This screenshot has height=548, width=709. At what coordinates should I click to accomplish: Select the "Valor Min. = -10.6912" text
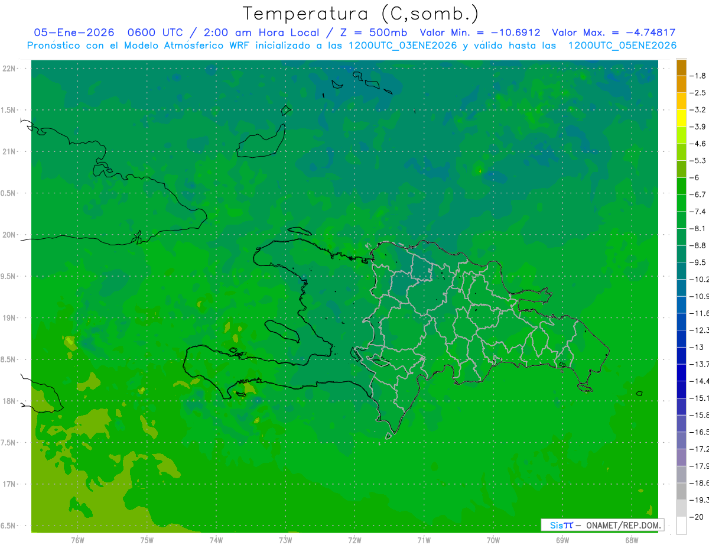(480, 33)
